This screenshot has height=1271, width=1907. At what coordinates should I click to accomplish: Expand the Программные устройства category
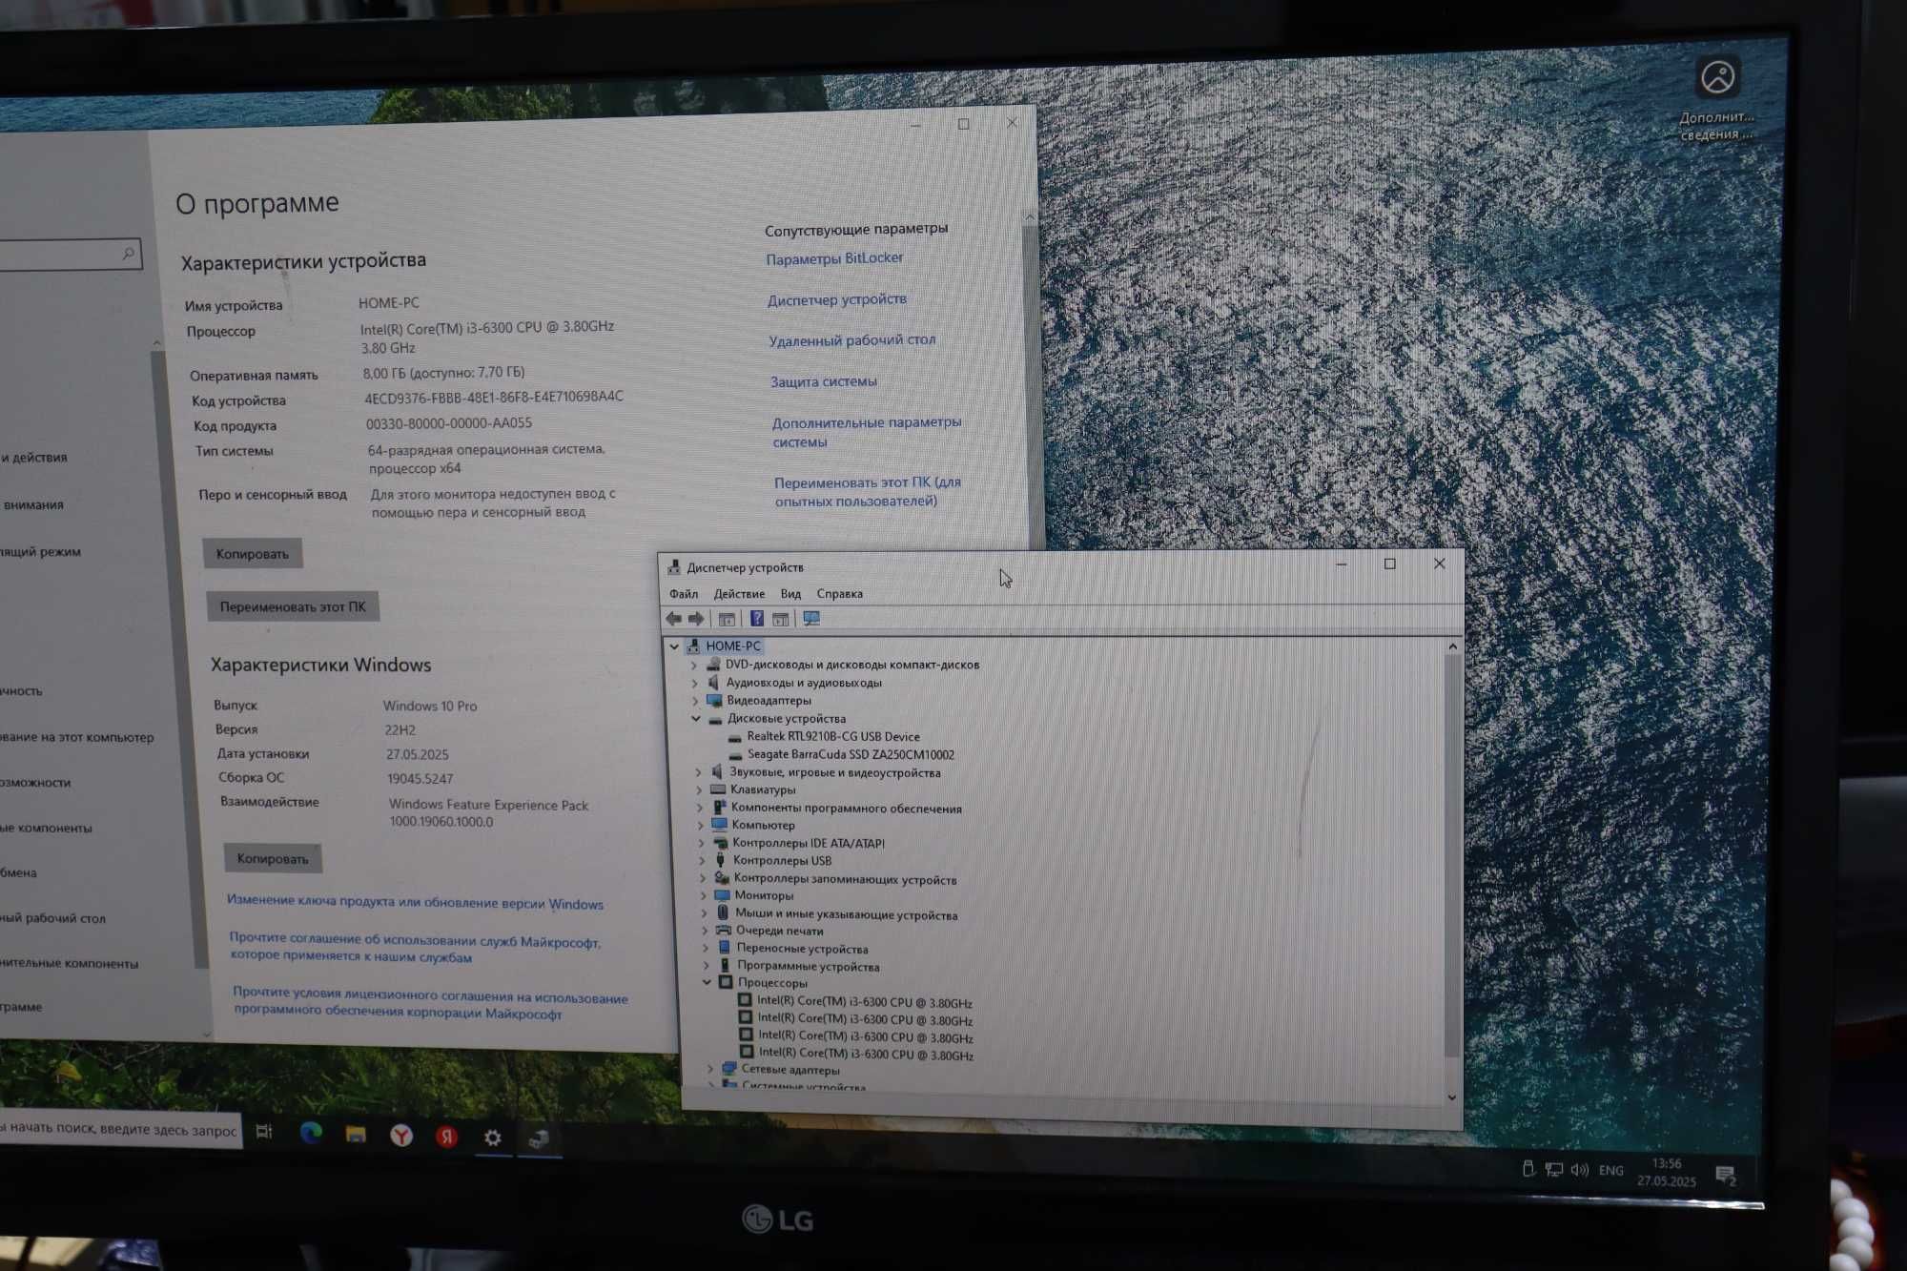click(707, 966)
